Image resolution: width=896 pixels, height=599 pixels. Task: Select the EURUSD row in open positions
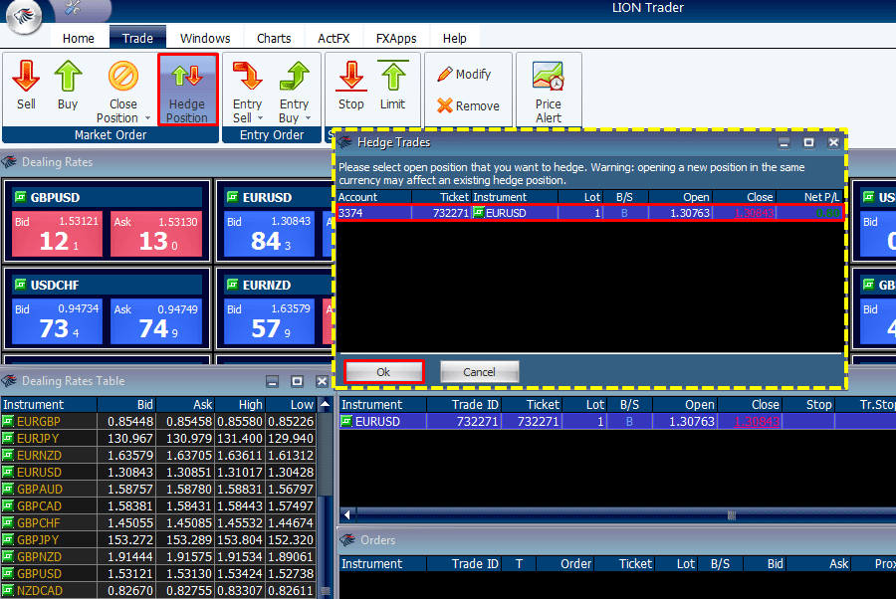point(617,422)
